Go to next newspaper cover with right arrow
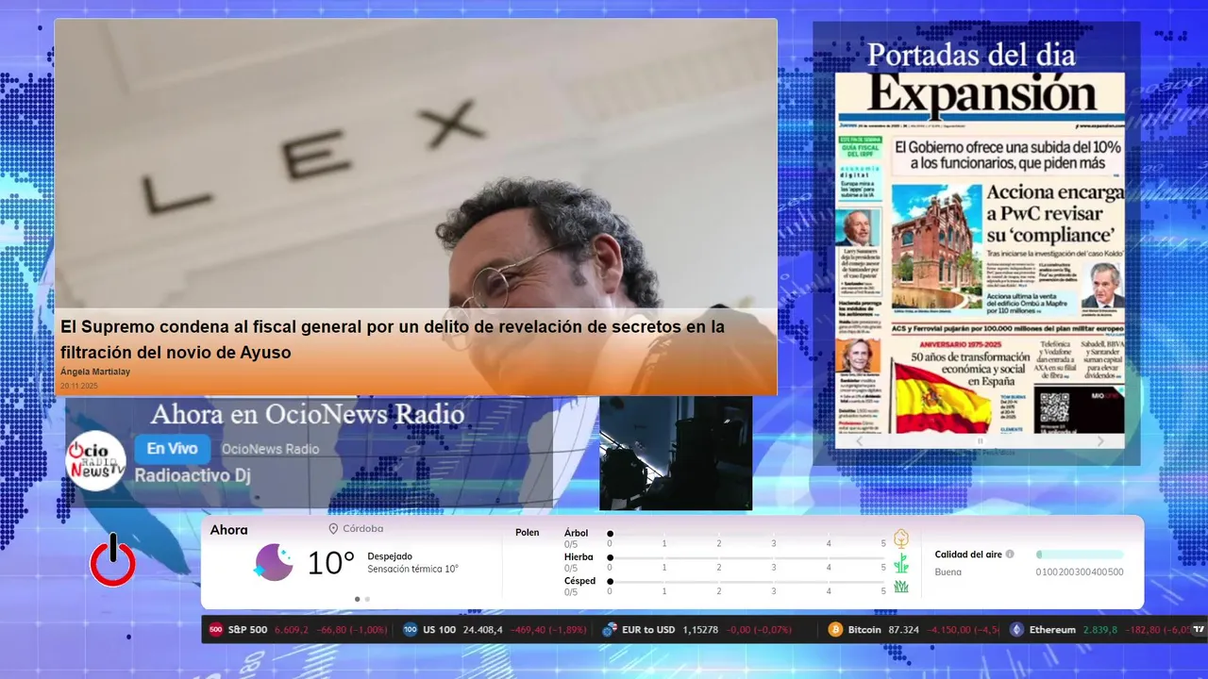 pyautogui.click(x=1100, y=441)
